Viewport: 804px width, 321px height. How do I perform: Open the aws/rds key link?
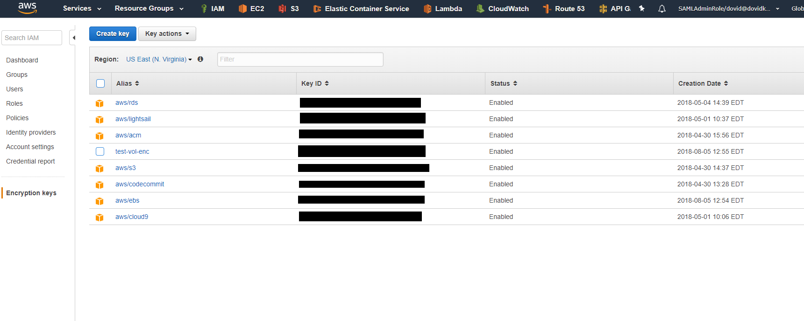(x=127, y=102)
